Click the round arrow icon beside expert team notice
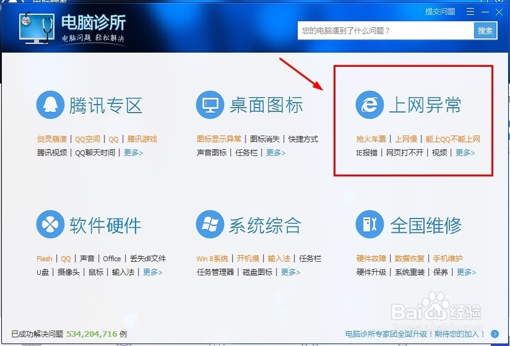 click(495, 334)
